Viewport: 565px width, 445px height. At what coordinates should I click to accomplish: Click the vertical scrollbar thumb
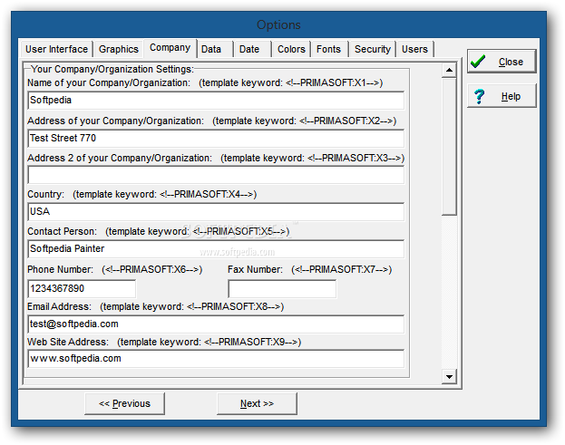449,147
